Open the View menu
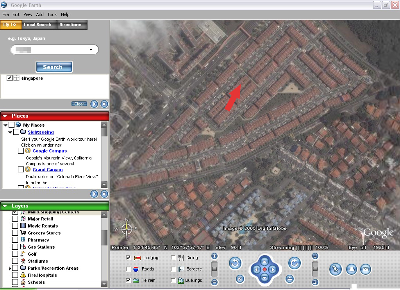The width and height of the screenshot is (400, 290). pyautogui.click(x=28, y=14)
